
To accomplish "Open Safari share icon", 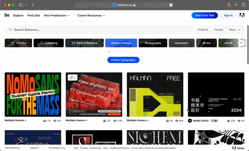I will (229, 5).
